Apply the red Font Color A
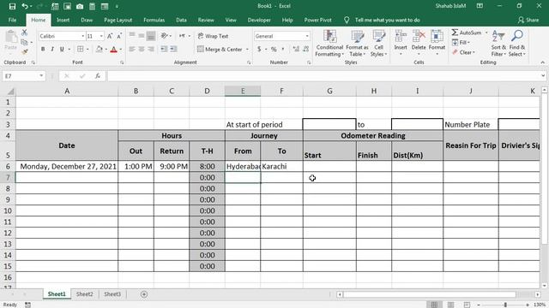The width and height of the screenshot is (549, 308). (x=113, y=50)
